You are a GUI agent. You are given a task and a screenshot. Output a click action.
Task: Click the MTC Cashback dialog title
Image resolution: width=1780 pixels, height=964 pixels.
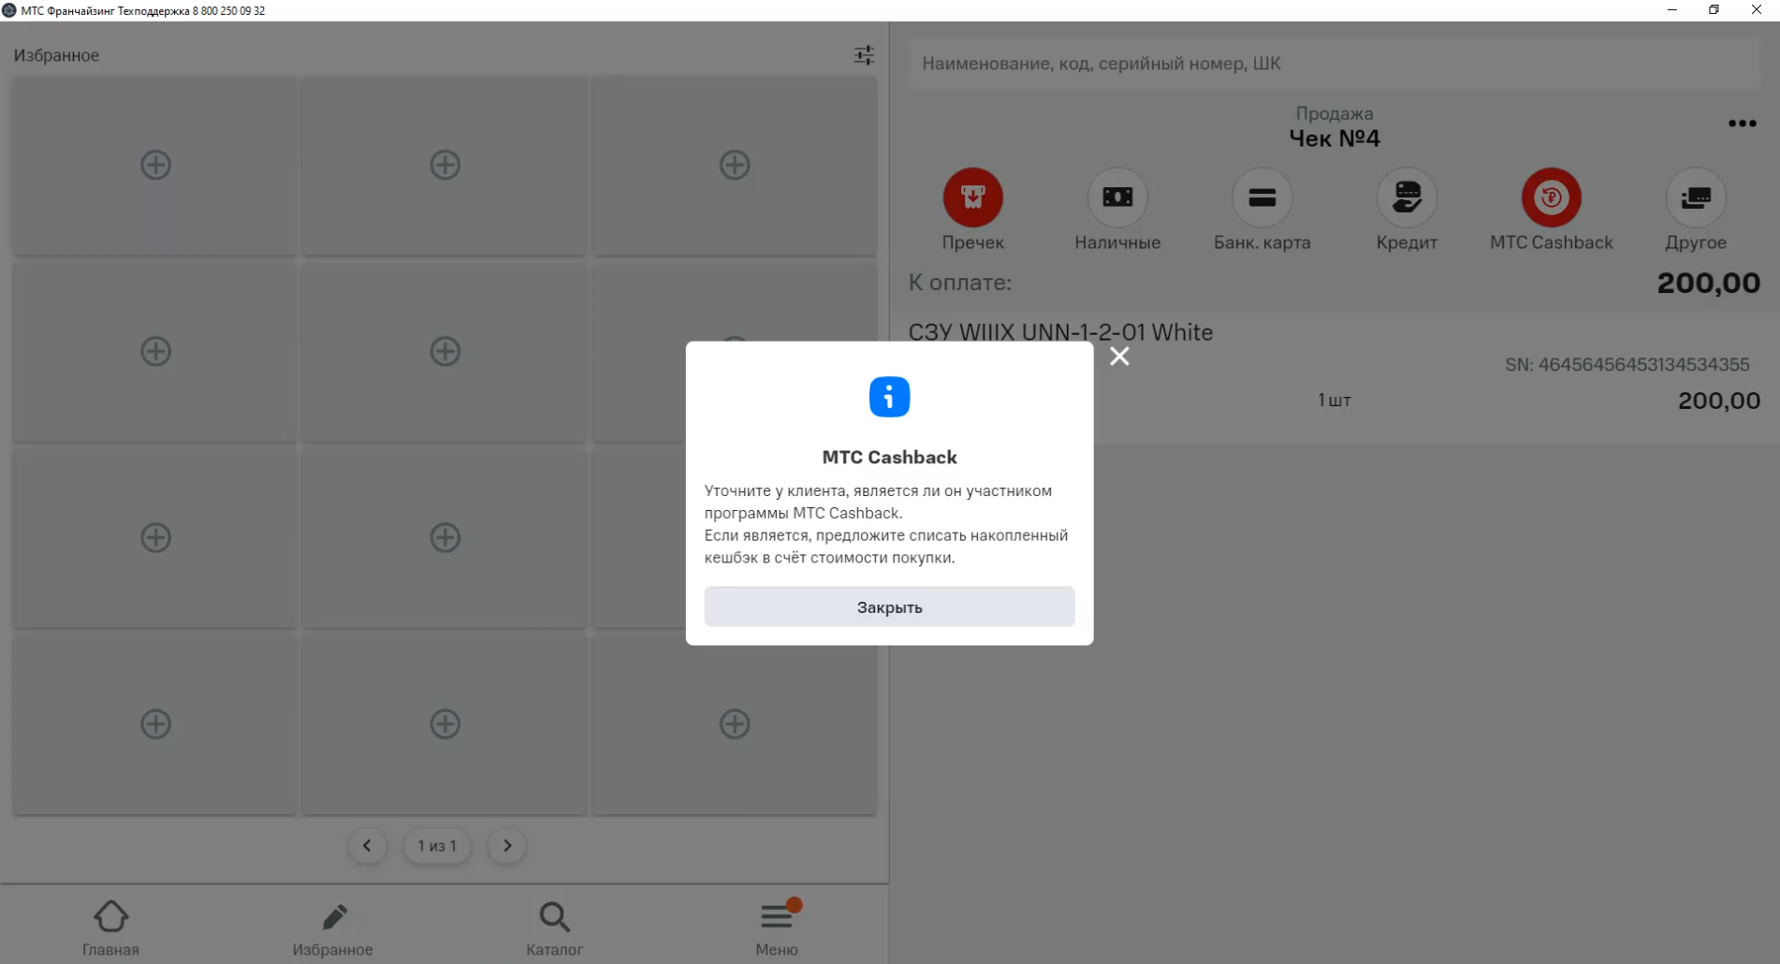[889, 457]
